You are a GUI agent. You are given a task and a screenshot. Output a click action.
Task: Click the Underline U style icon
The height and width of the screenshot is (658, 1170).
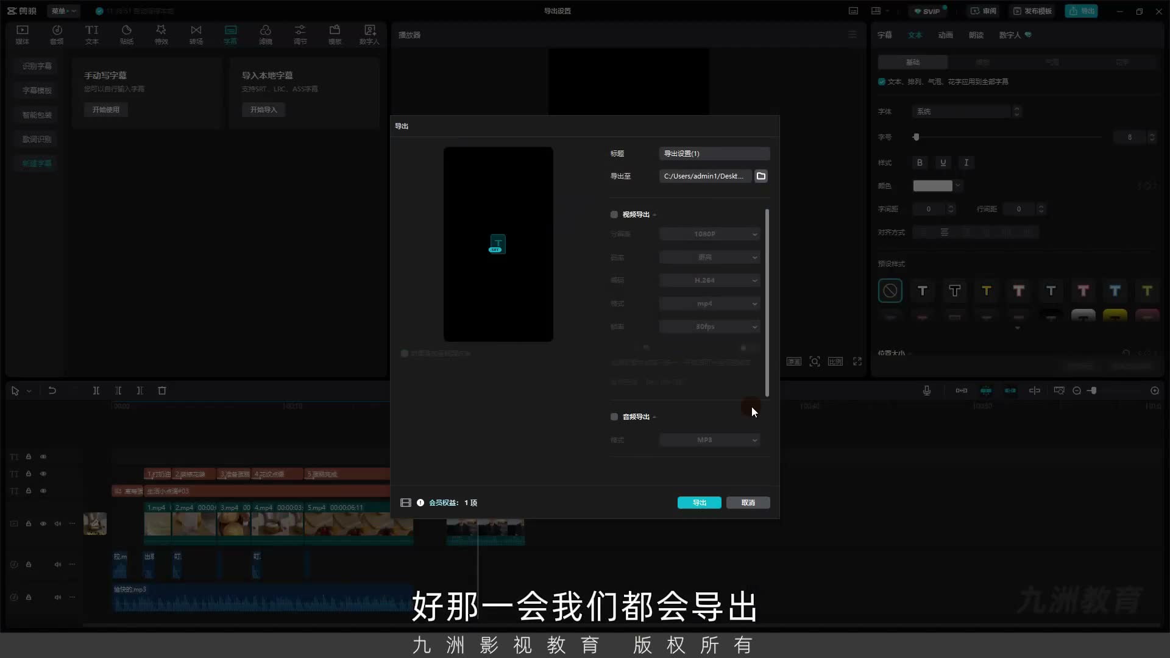[943, 163]
